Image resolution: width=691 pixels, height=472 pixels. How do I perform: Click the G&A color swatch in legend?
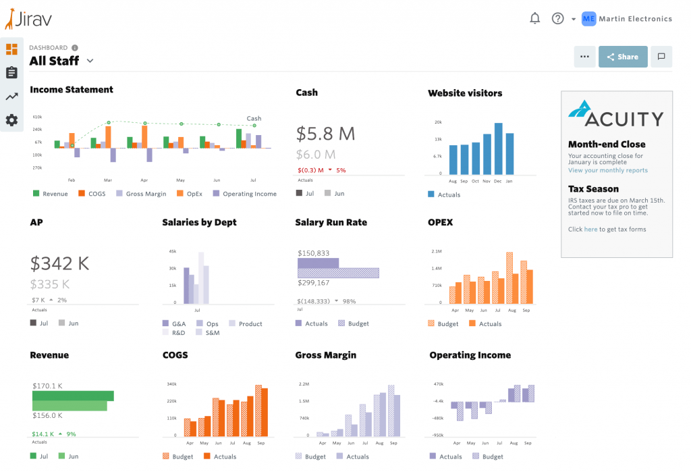(166, 323)
